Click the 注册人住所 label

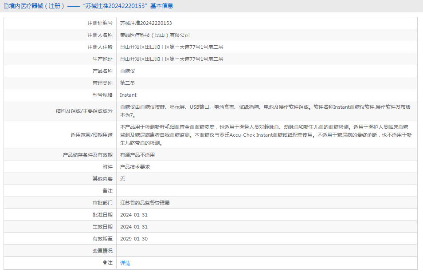click(100, 47)
